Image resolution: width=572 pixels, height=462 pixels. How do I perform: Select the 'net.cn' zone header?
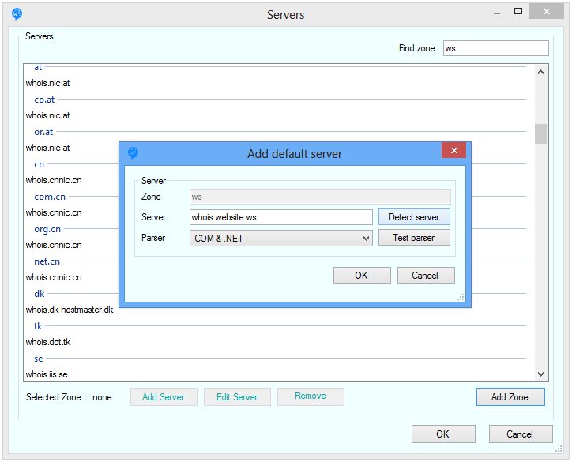coord(47,261)
